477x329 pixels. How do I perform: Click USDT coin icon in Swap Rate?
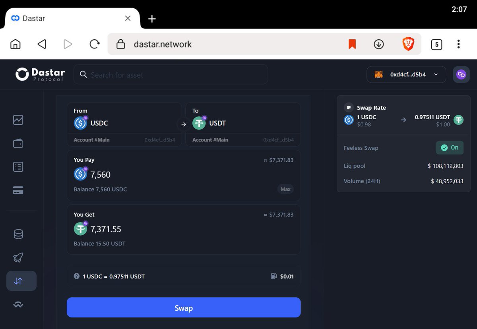coord(459,120)
